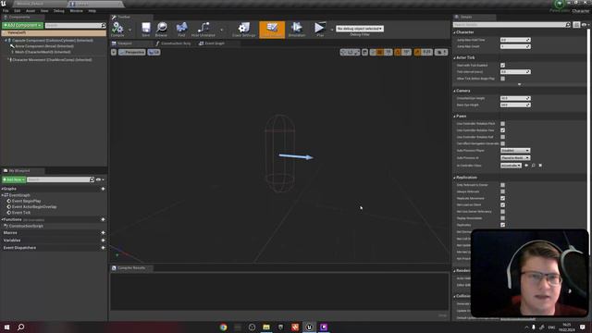Add a new macro
The image size is (592, 333).
[x=103, y=232]
